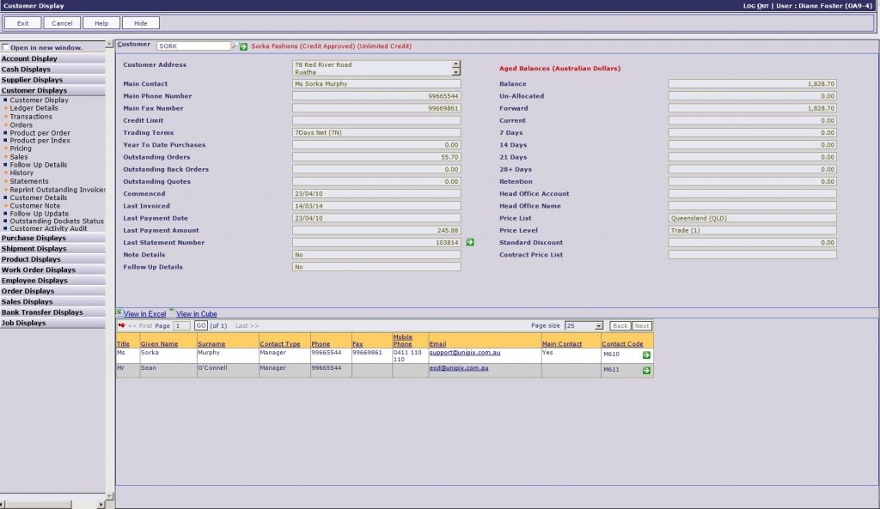Click the red pin icon beside First
This screenshot has height=509, width=880.
[x=121, y=326]
